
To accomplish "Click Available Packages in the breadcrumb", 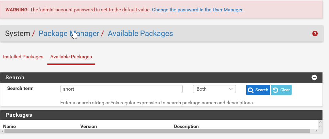I will 140,34.
